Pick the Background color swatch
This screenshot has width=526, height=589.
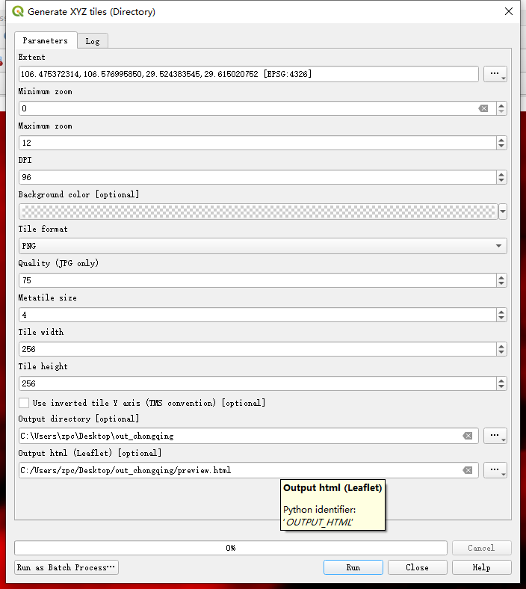click(x=259, y=212)
